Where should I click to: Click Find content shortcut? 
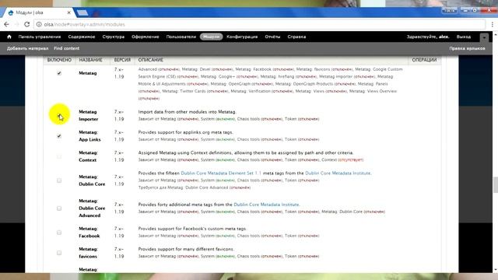tap(67, 48)
